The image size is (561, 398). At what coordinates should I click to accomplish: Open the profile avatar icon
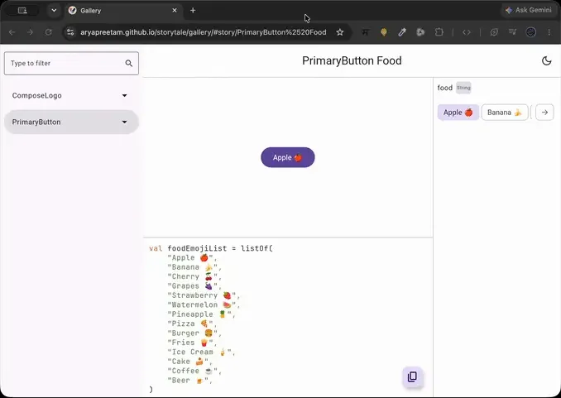pos(530,32)
